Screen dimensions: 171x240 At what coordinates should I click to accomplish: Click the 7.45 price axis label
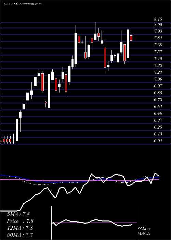pyautogui.click(x=158, y=59)
